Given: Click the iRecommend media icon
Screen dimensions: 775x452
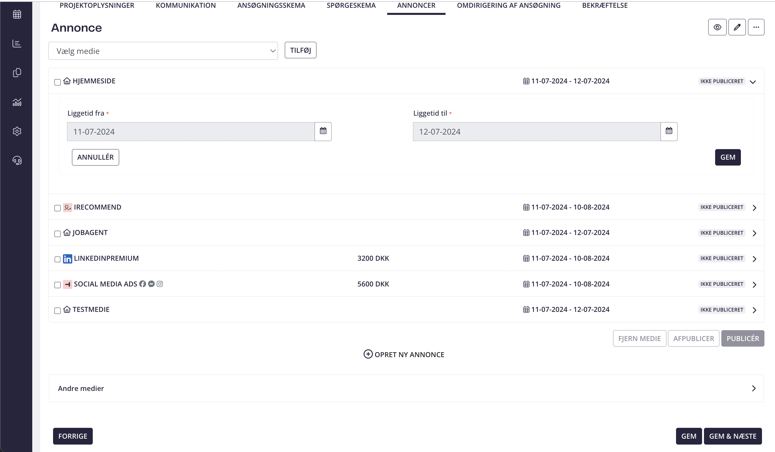Looking at the screenshot, I should [68, 207].
